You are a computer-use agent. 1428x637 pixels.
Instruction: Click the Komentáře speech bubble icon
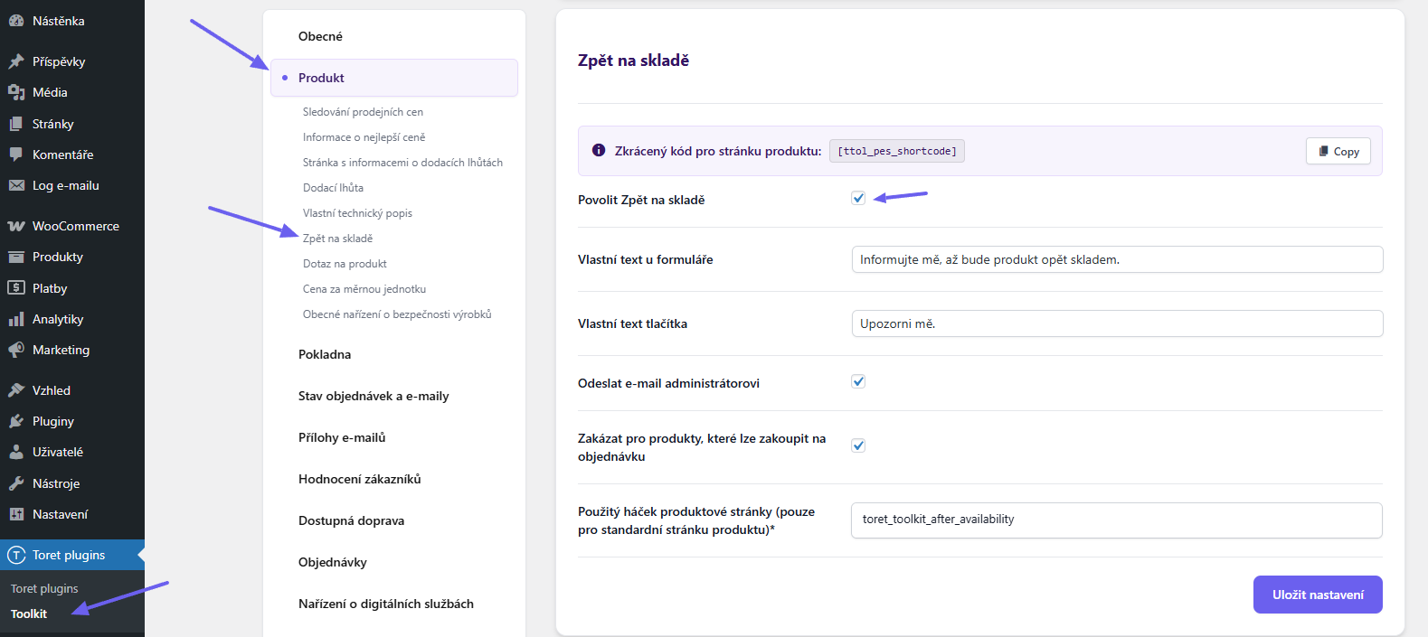tap(16, 155)
